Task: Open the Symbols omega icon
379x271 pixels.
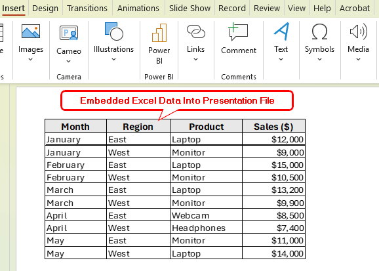Action: [x=319, y=31]
